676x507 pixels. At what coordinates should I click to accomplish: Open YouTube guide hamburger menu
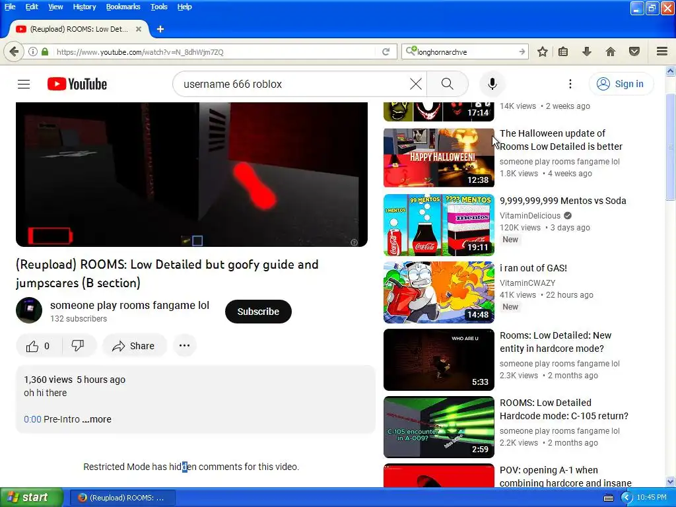point(24,84)
